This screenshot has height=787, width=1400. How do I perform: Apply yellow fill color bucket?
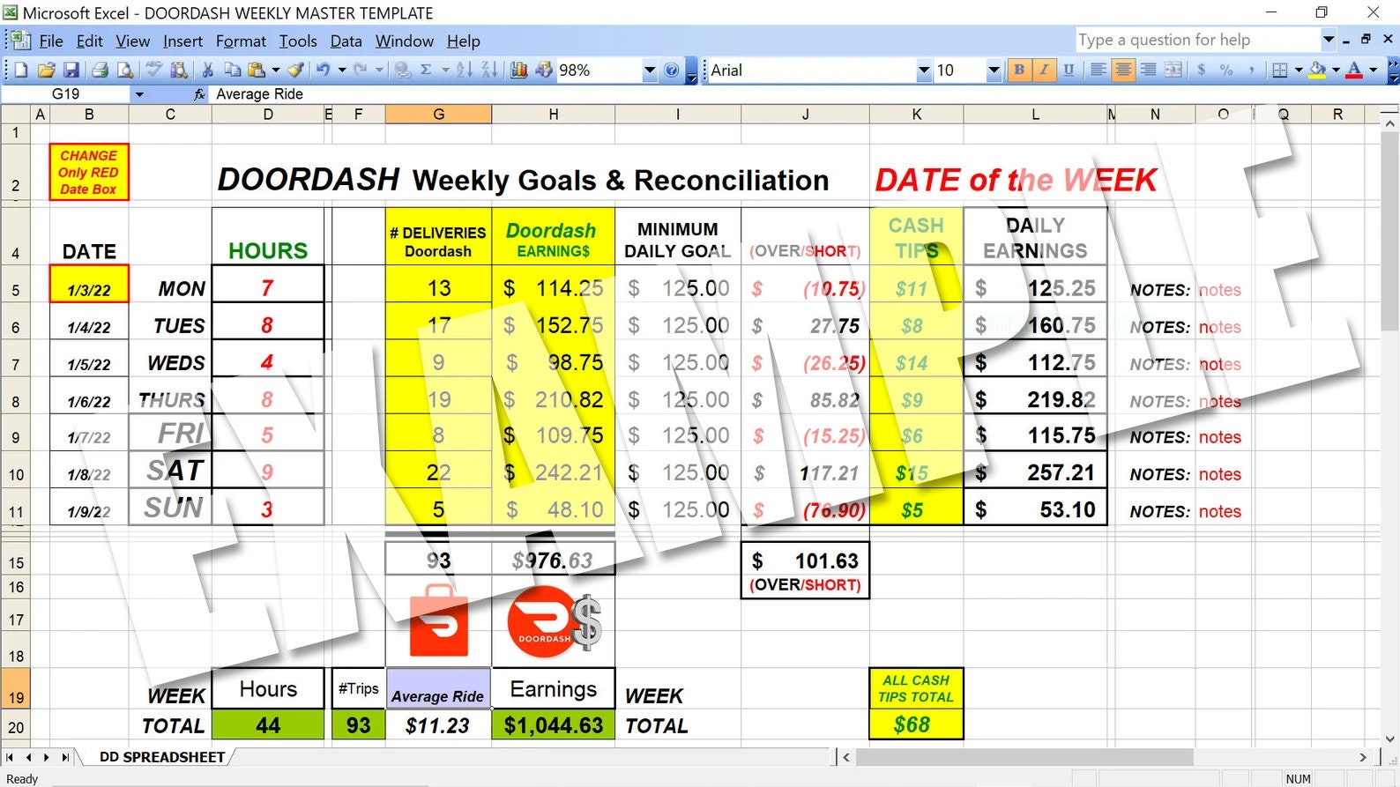pos(1317,70)
